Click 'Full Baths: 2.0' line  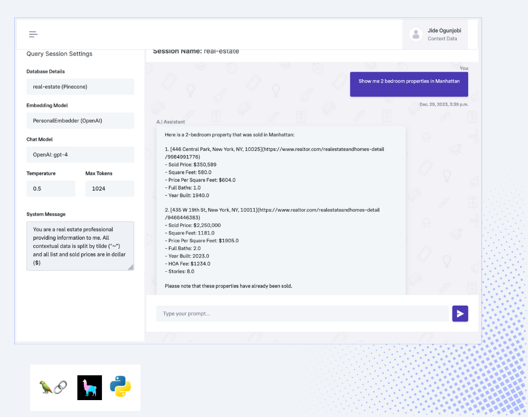click(183, 249)
